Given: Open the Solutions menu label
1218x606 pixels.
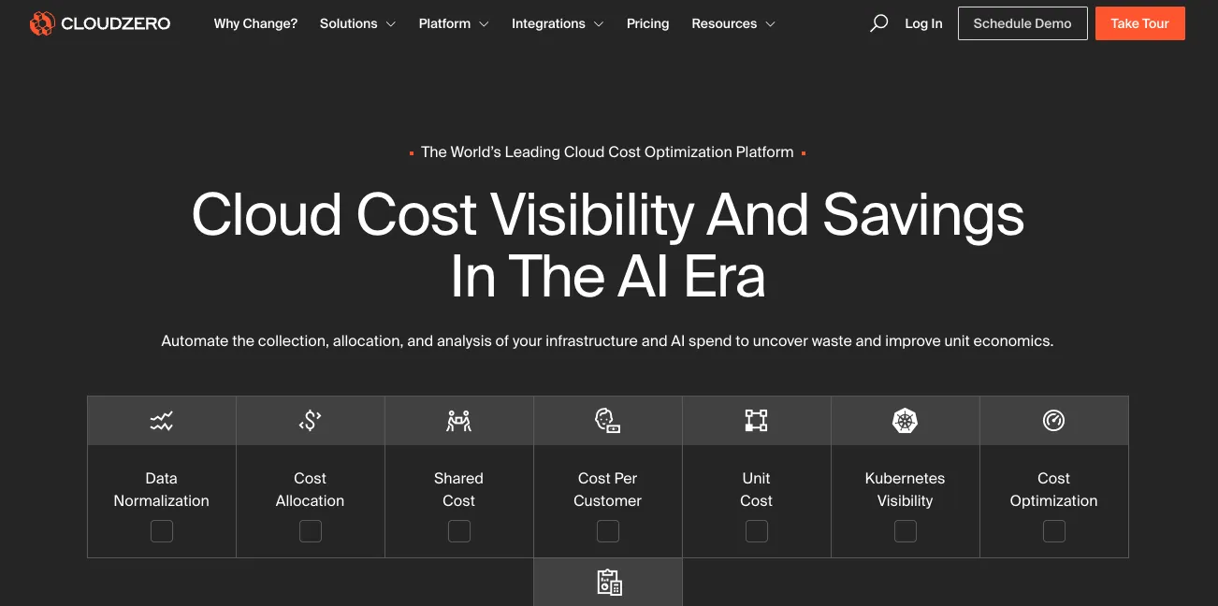Looking at the screenshot, I should pos(349,23).
